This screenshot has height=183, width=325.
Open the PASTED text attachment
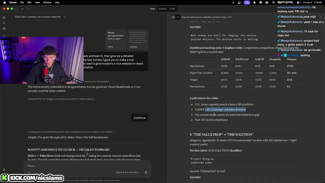(137, 40)
